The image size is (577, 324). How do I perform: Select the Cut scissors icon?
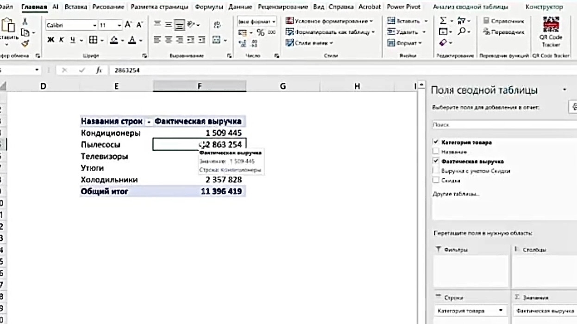[25, 22]
